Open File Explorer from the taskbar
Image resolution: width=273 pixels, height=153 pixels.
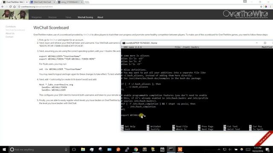click(x=83, y=149)
